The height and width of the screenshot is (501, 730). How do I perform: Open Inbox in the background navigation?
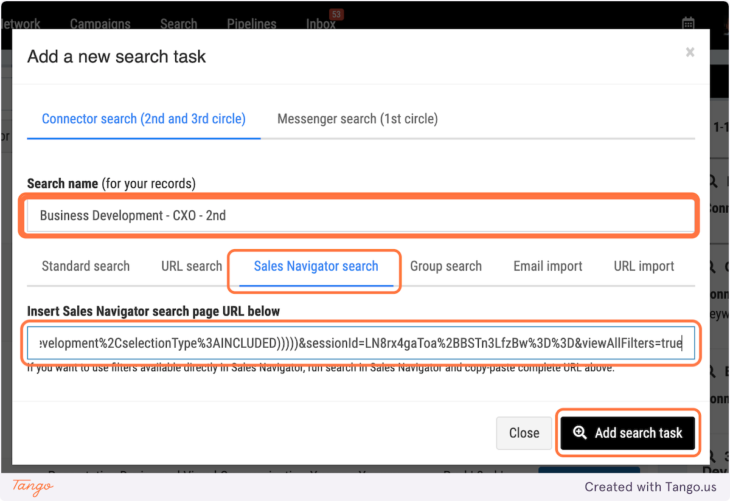click(321, 24)
